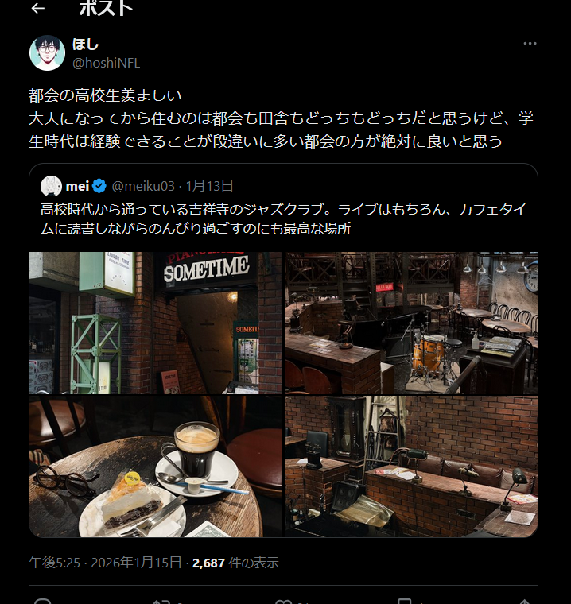Click the repost icon below the post
This screenshot has height=604, width=571.
[x=161, y=602]
